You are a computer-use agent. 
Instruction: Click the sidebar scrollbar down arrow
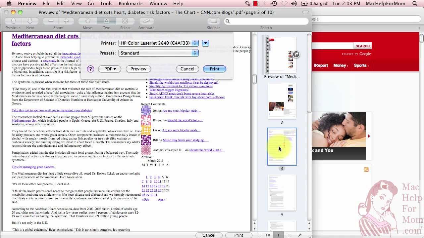coord(309,228)
